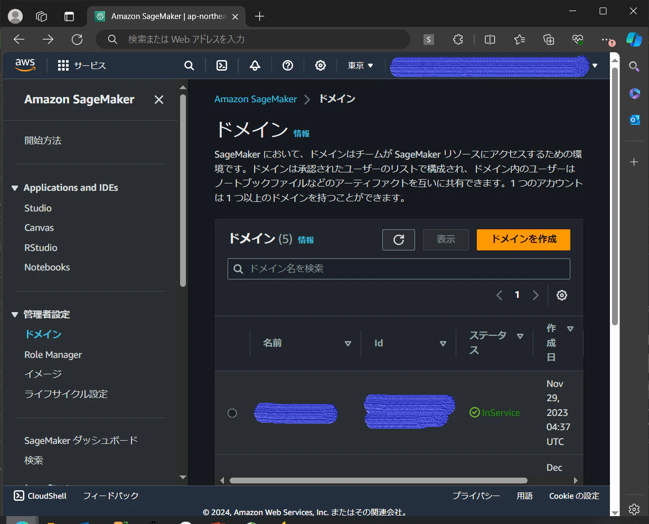649x524 pixels.
Task: Open a new browser tab
Action: 259,16
